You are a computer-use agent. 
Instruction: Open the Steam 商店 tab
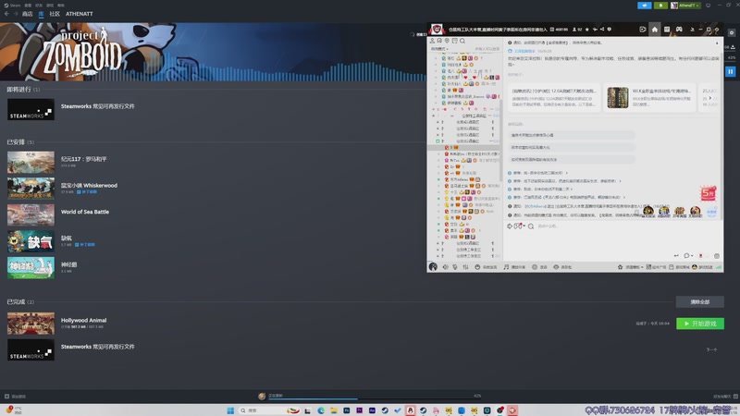pos(28,14)
